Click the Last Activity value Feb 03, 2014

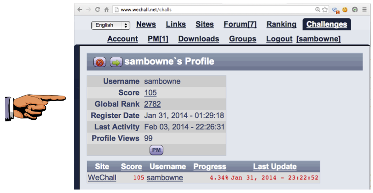tap(184, 127)
